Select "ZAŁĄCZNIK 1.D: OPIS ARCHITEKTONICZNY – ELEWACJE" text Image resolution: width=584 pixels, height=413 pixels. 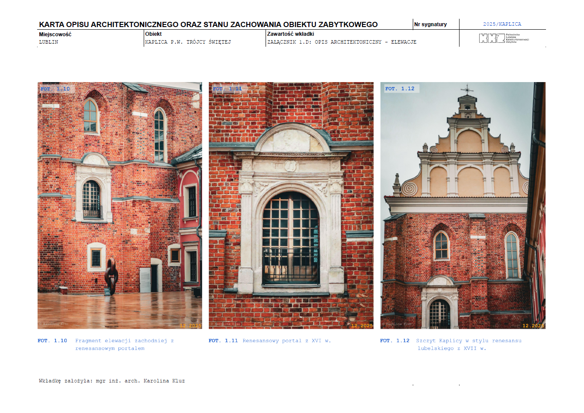[x=342, y=42]
